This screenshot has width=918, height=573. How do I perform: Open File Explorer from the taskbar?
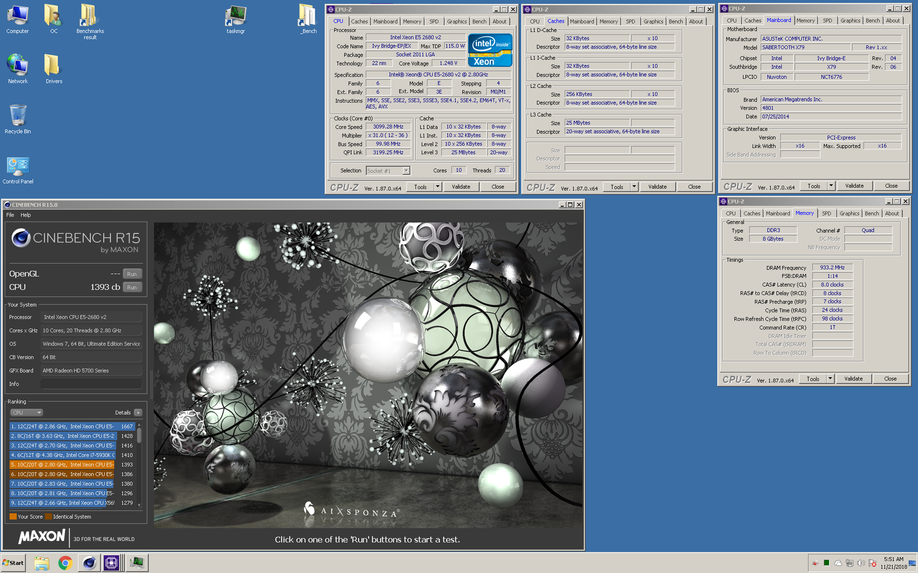click(42, 563)
